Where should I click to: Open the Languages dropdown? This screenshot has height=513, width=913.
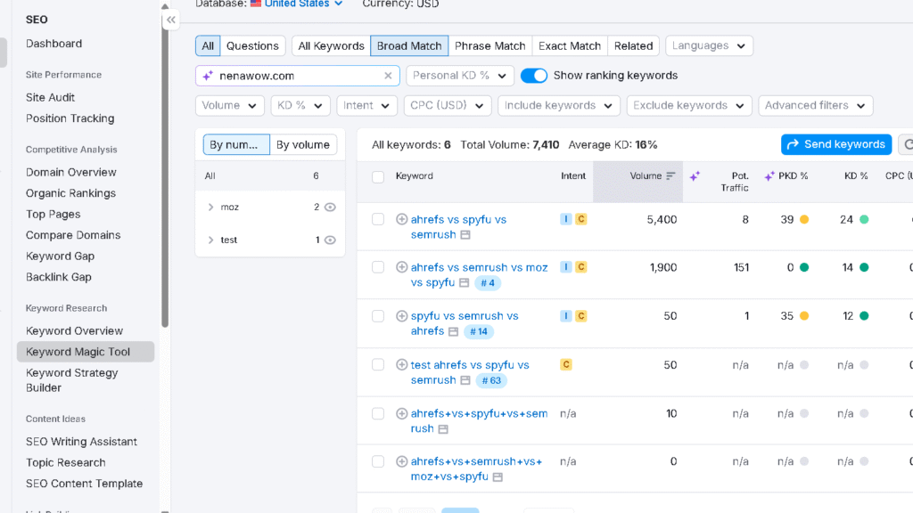click(x=709, y=45)
